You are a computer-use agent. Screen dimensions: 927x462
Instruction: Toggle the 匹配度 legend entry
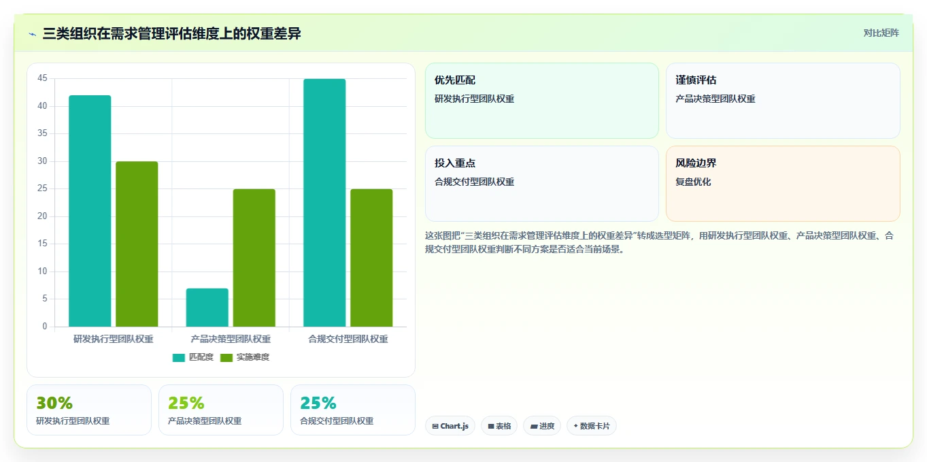click(x=193, y=357)
